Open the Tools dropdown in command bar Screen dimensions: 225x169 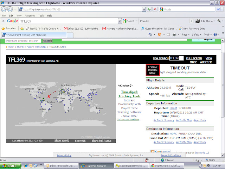[x=208, y=35]
